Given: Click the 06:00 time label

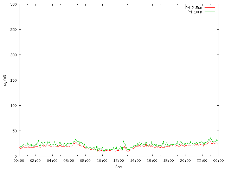Looking at the screenshot, I should 69,161.
